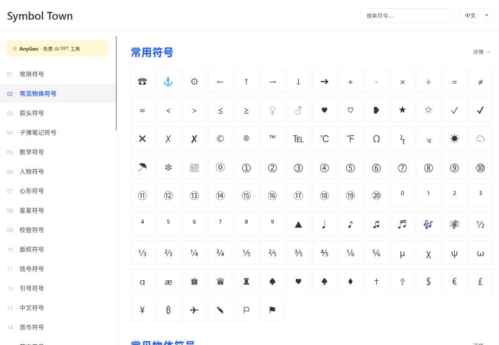Open the 常用符号 section heading
This screenshot has width=499, height=345.
point(152,52)
